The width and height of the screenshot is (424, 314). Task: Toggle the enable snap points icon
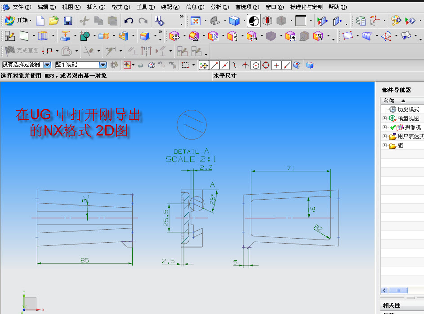click(x=204, y=65)
